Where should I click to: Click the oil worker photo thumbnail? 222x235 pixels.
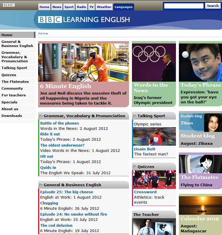coord(84,63)
